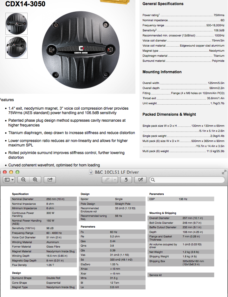The width and height of the screenshot is (228, 297).
Task: Click the Preview search field
Action: point(187,180)
